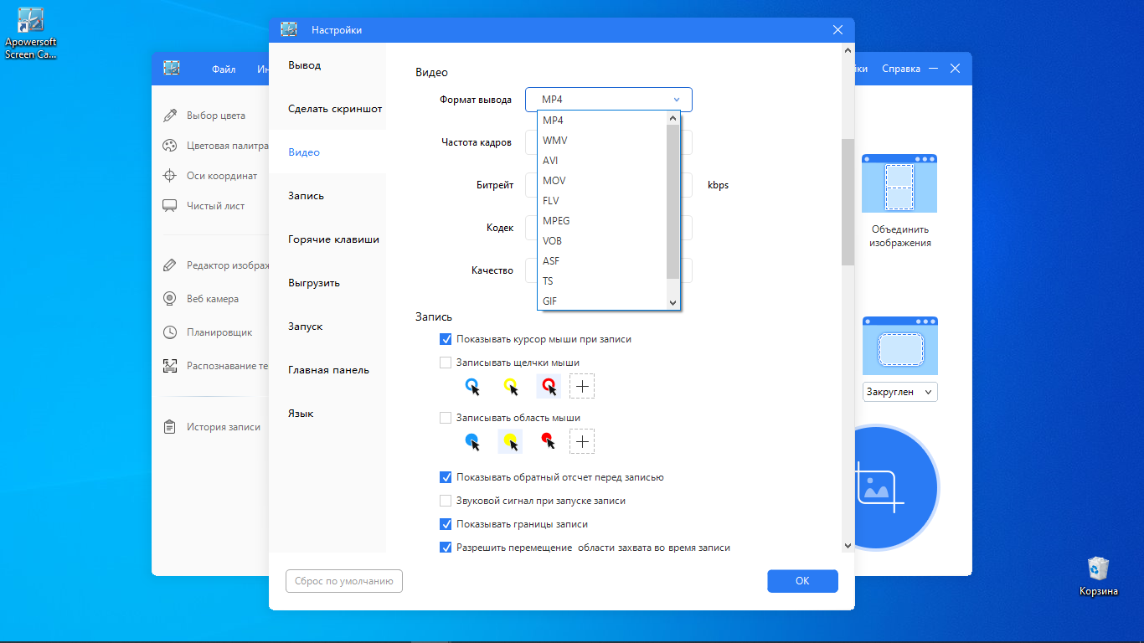Open the scheduler clock icon
The height and width of the screenshot is (643, 1144).
(x=170, y=332)
